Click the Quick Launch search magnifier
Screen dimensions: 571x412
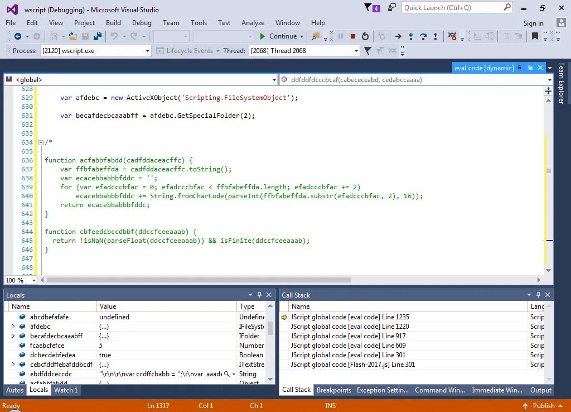point(507,7)
